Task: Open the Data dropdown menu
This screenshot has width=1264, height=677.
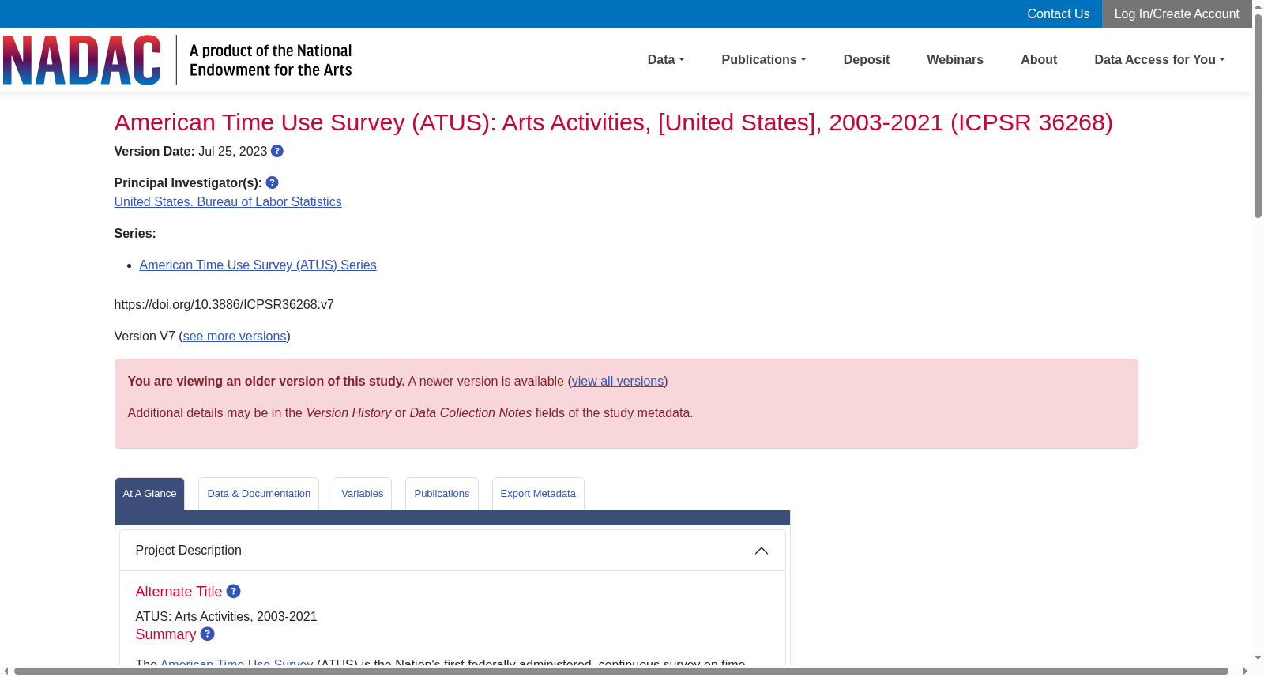Action: 666,60
